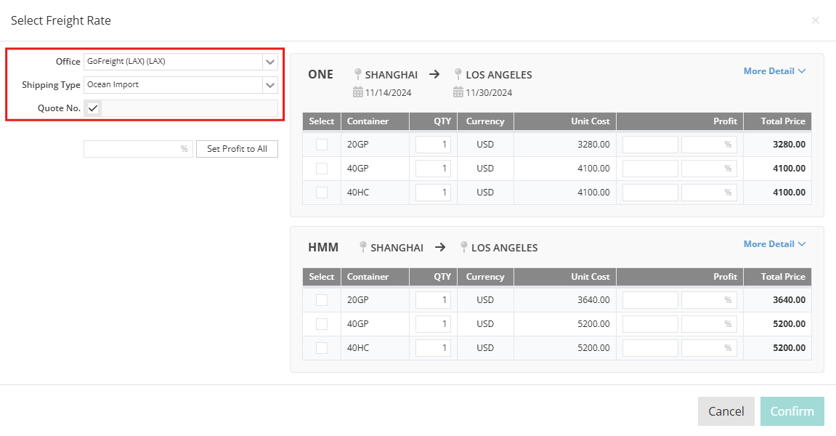Screen dimensions: 836x436
Task: Click the ONE Shanghai origin pin icon
Action: (x=357, y=74)
